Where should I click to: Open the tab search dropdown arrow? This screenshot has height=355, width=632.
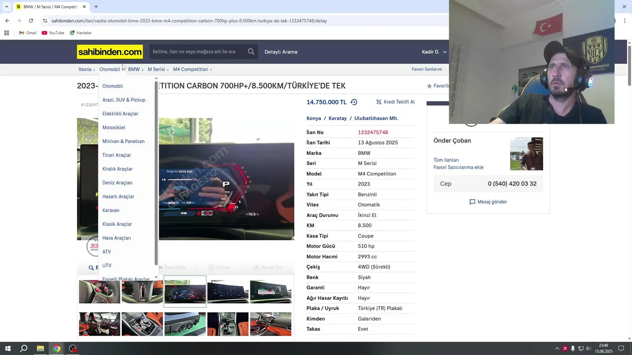6,7
